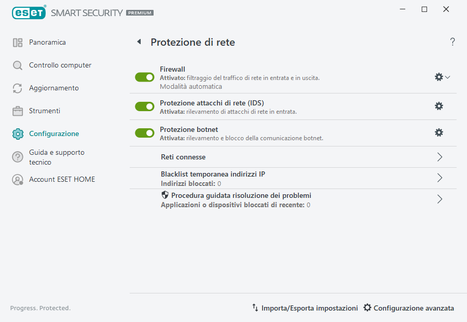Disable the Firewall toggle
Screen dimensions: 467x322
[x=144, y=77]
